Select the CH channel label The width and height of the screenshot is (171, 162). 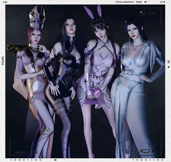[x=163, y=2]
